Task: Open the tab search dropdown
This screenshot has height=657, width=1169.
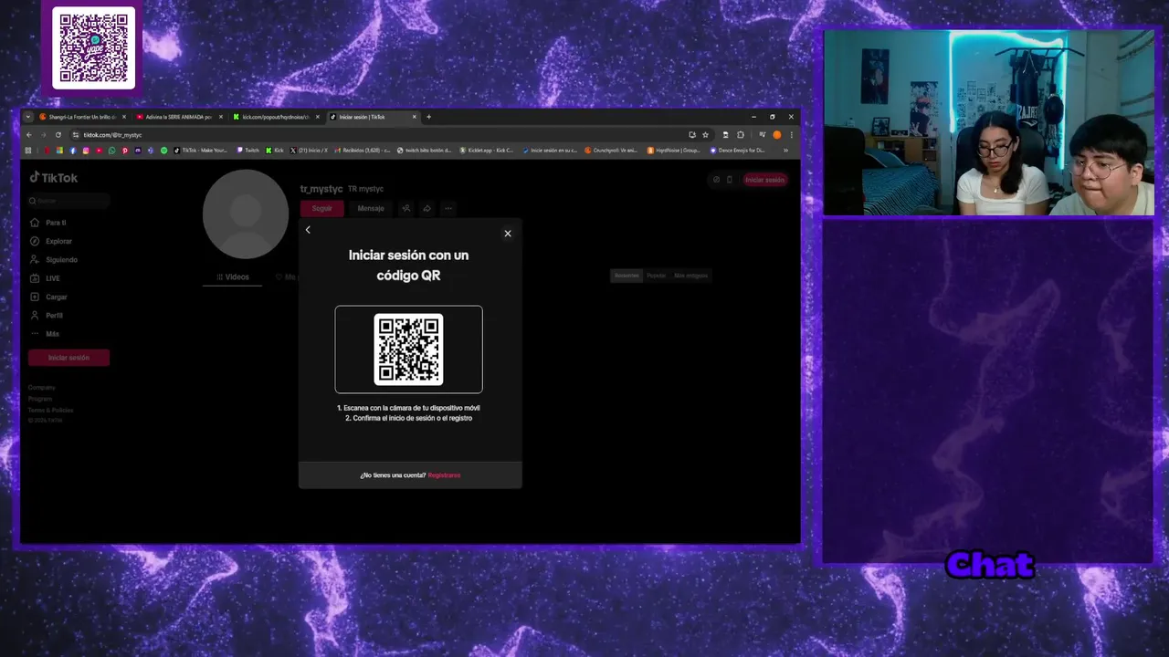Action: pyautogui.click(x=28, y=117)
